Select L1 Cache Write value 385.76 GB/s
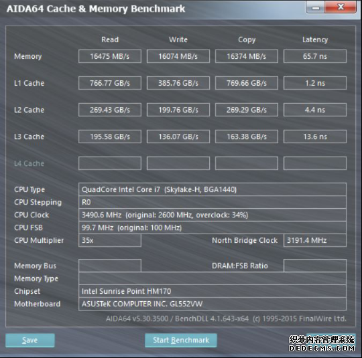This screenshot has width=362, height=358. pos(178,83)
